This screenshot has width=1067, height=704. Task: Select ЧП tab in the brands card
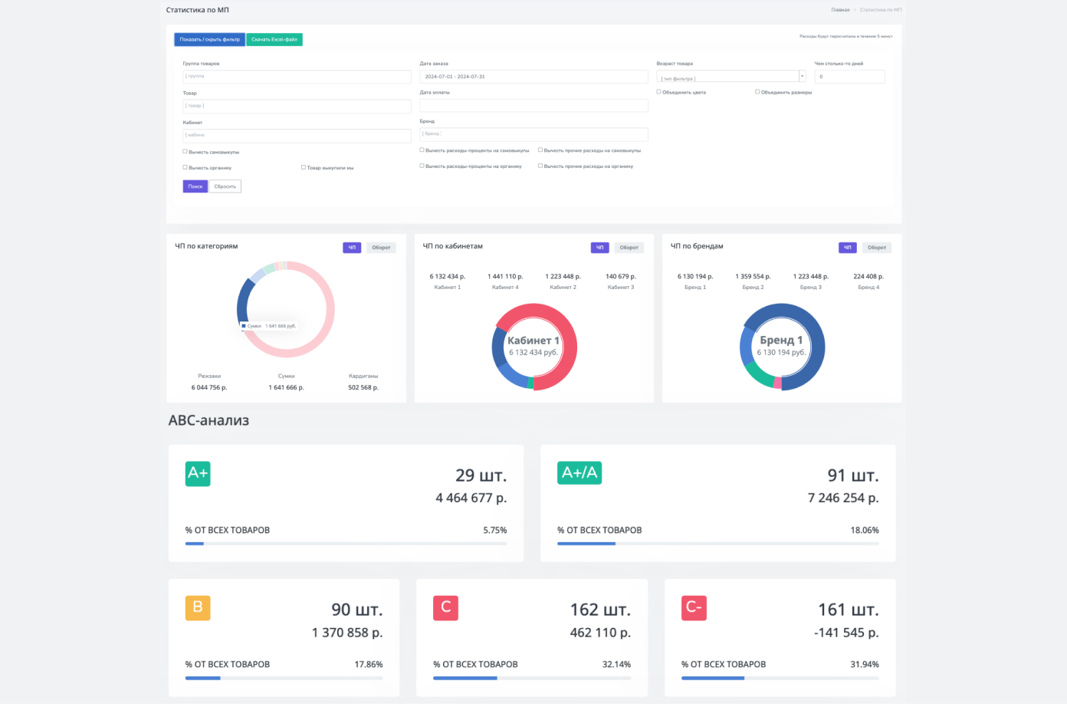(x=847, y=248)
